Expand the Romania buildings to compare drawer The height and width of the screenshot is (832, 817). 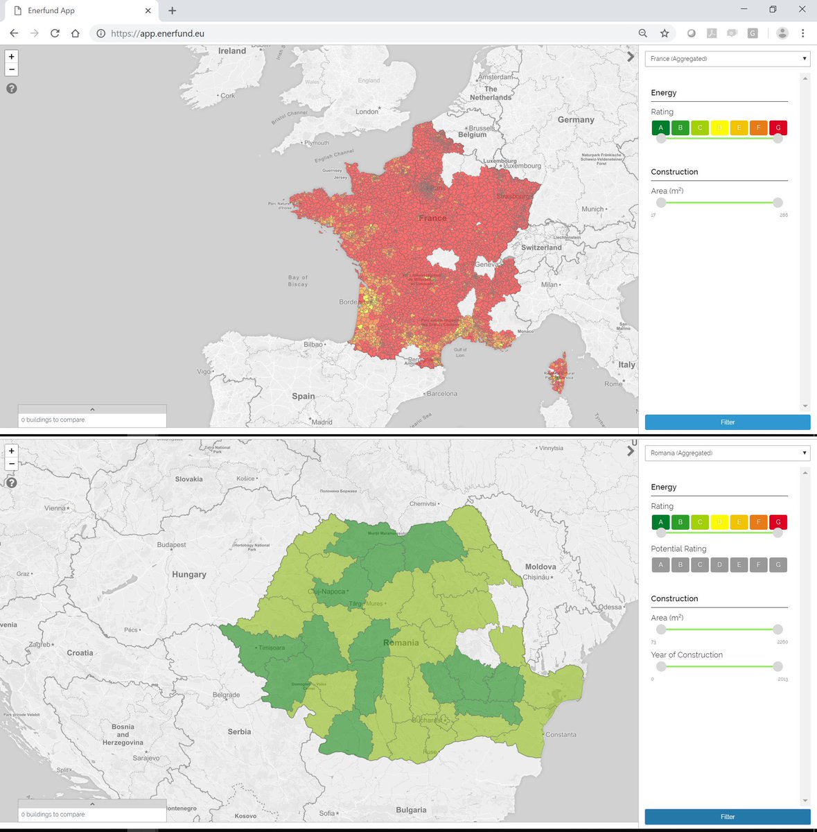click(x=92, y=804)
